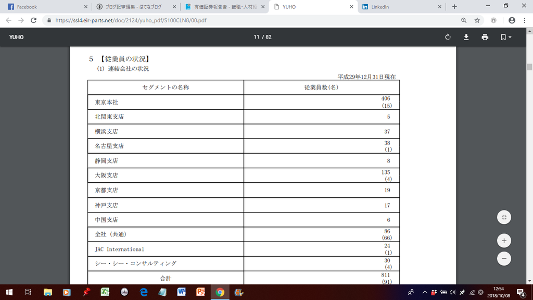Zoom in on the PDF

point(504,241)
